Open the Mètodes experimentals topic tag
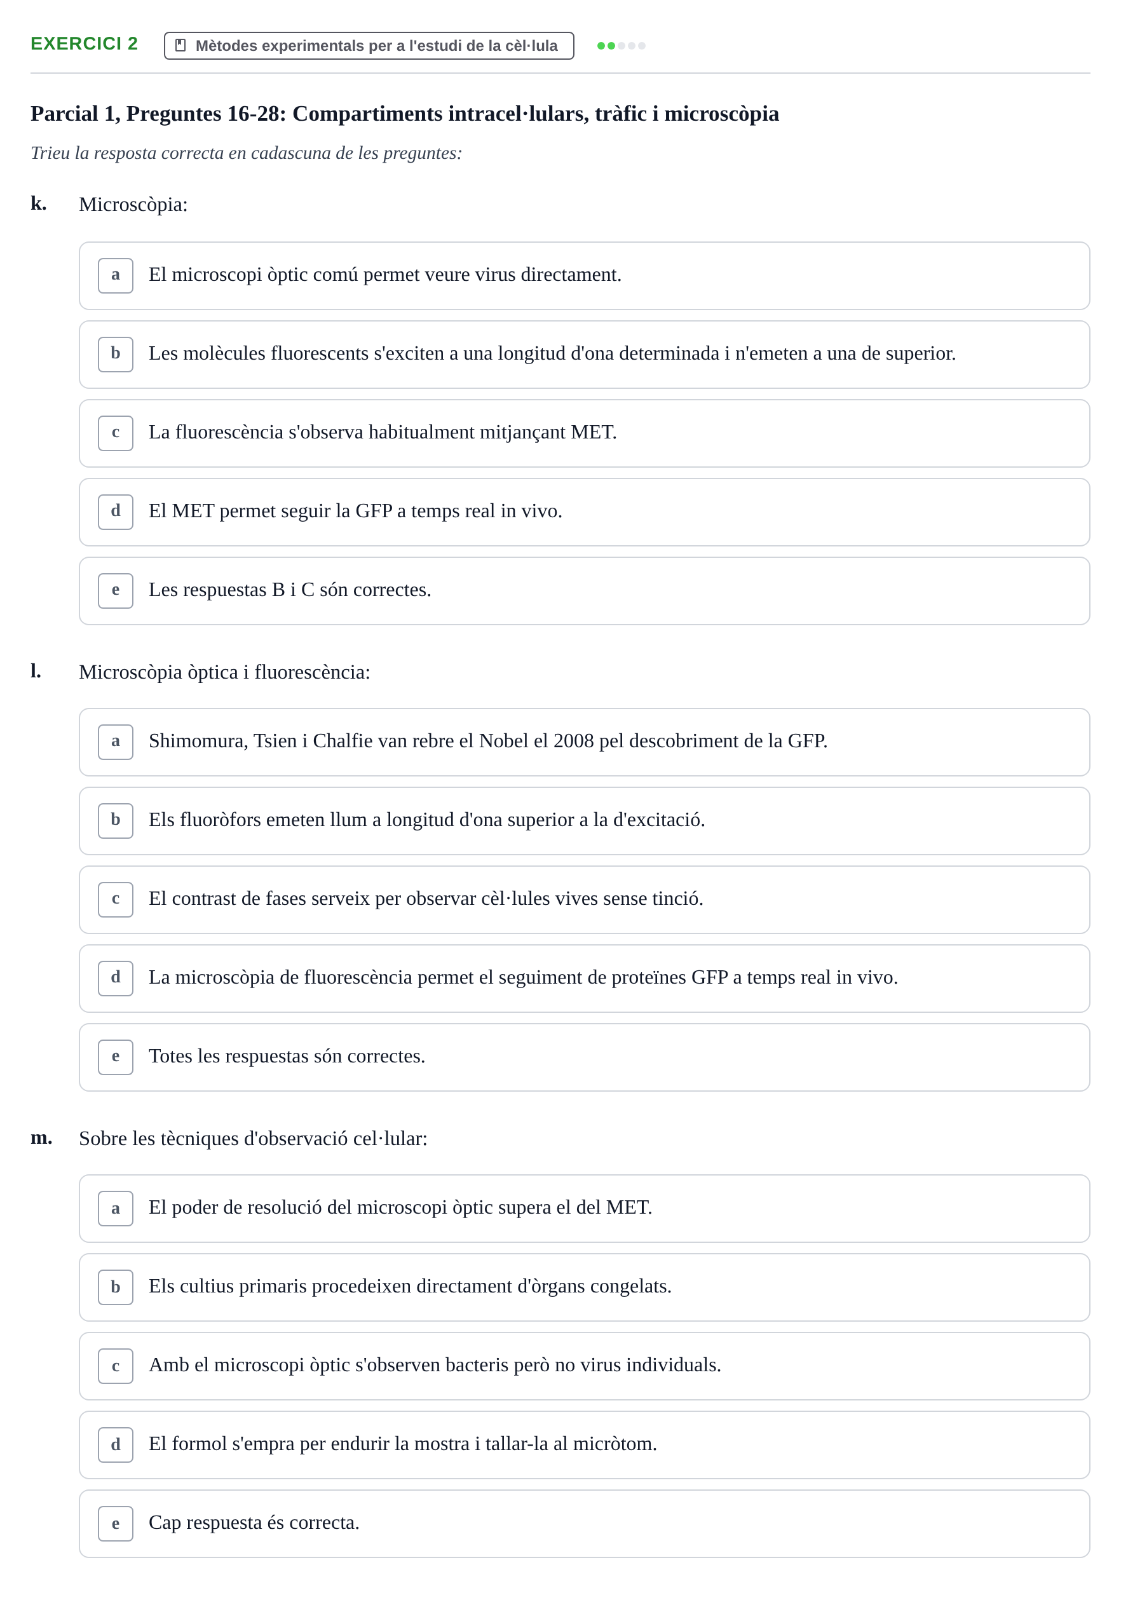Viewport: 1121px width, 1600px height. pos(369,45)
